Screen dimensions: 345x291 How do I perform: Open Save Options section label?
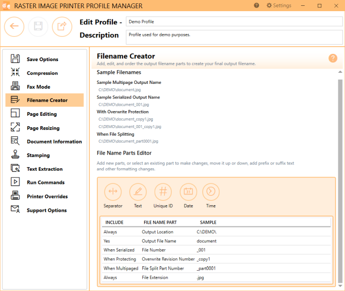(x=43, y=59)
